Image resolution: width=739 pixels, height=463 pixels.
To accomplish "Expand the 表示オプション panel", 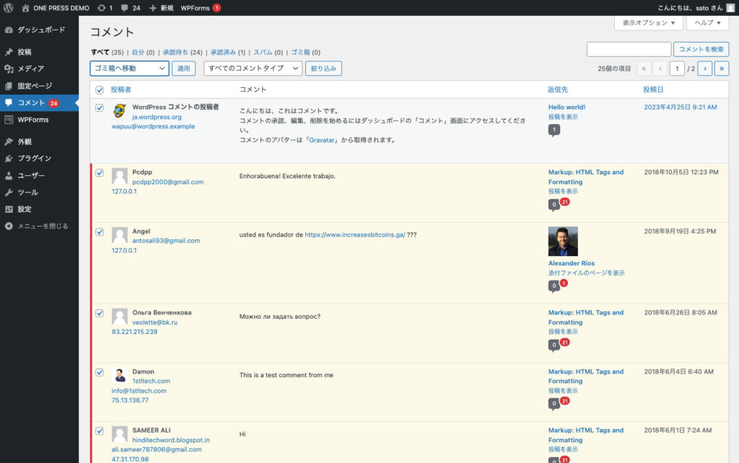I will point(647,22).
